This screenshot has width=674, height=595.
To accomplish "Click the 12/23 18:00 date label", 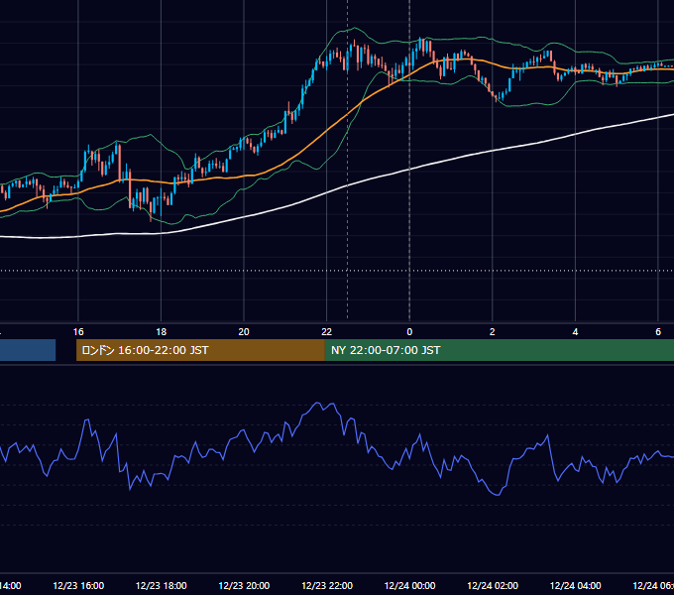I will [162, 585].
